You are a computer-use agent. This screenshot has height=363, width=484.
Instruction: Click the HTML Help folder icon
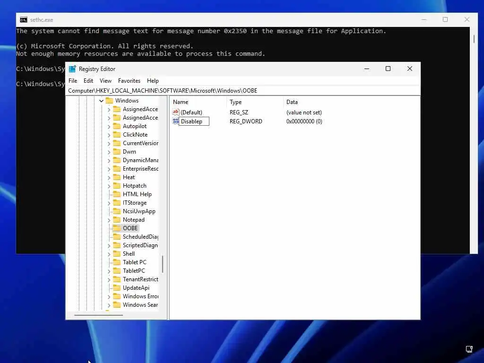pos(117,194)
